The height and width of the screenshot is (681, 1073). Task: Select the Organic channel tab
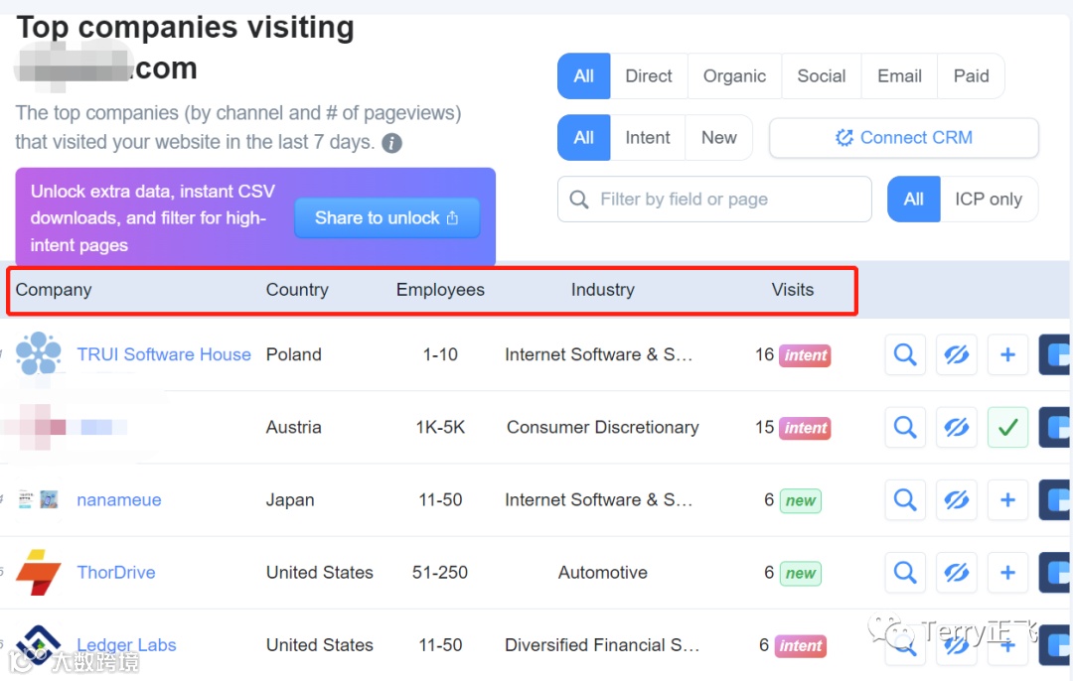734,75
